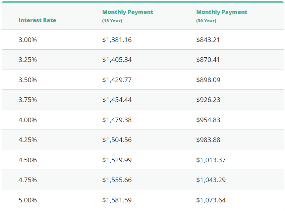The image size is (285, 211).
Task: Select the $1,429.77 payment cell
Action: [117, 80]
